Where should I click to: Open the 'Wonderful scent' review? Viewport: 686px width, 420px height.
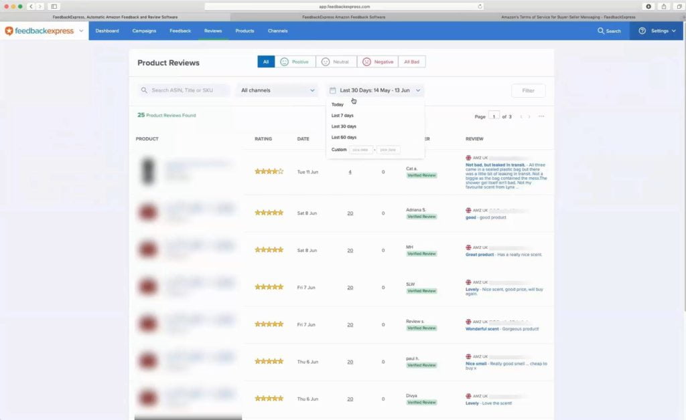click(502, 329)
